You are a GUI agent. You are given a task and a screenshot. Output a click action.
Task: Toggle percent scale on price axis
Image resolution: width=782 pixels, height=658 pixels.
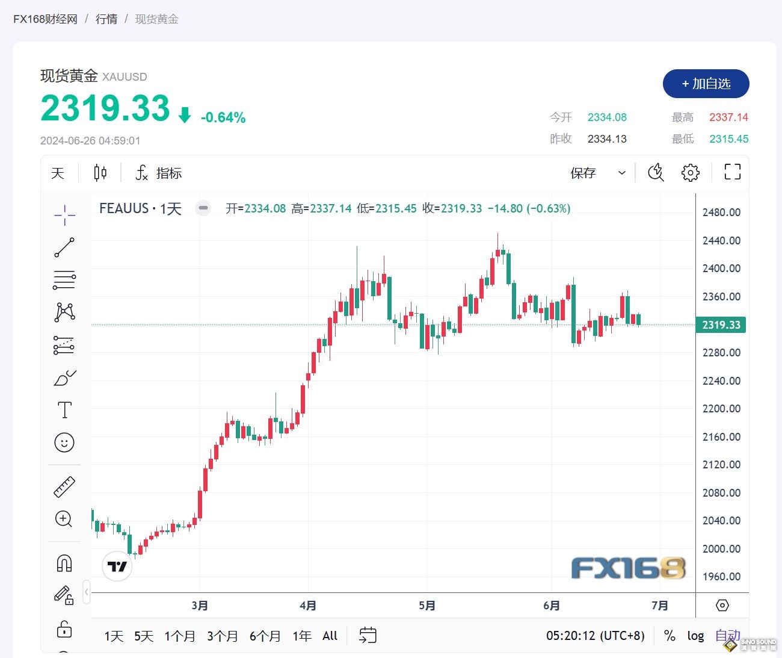(670, 636)
